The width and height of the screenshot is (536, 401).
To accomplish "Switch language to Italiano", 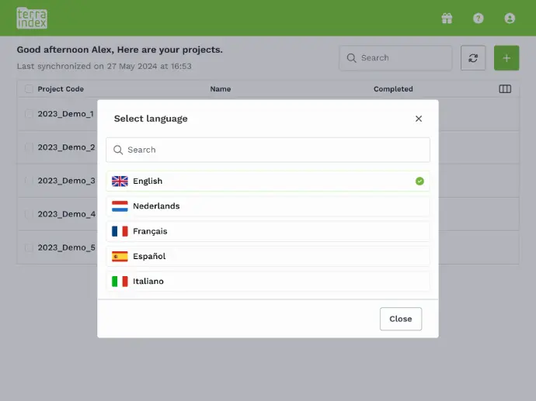I will click(x=268, y=282).
